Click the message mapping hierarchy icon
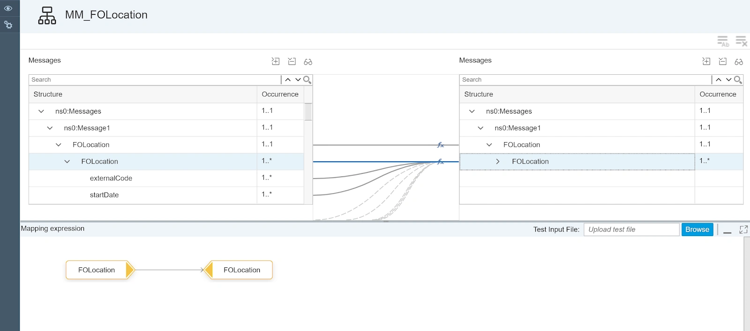This screenshot has height=331, width=750. (47, 15)
